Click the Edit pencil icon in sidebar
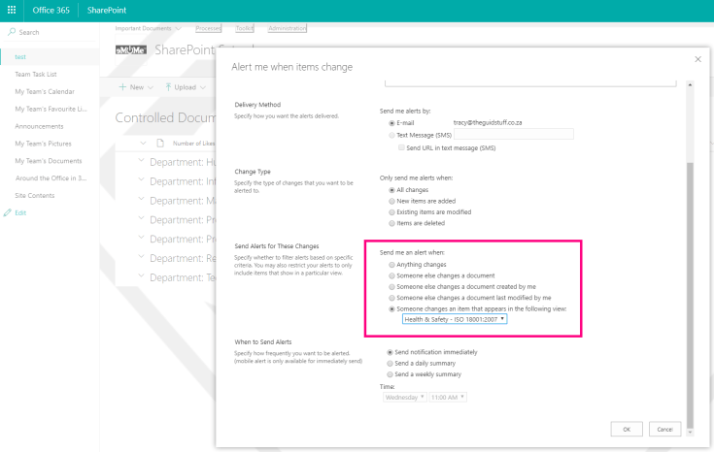This screenshot has height=452, width=714. (x=8, y=212)
